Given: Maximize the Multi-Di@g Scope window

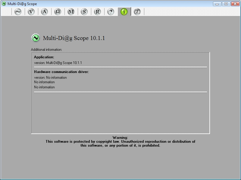Looking at the screenshot, I should [226, 4].
